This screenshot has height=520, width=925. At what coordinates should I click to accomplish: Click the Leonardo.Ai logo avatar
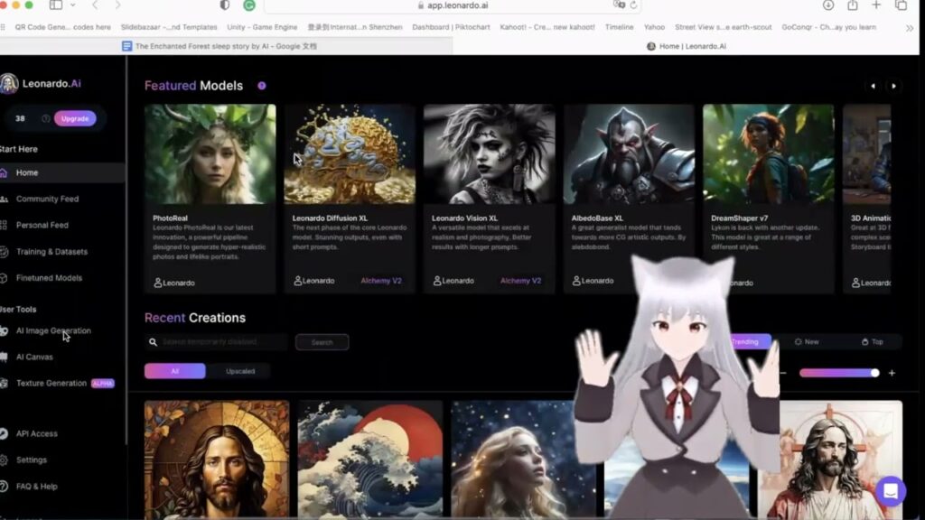pos(9,84)
